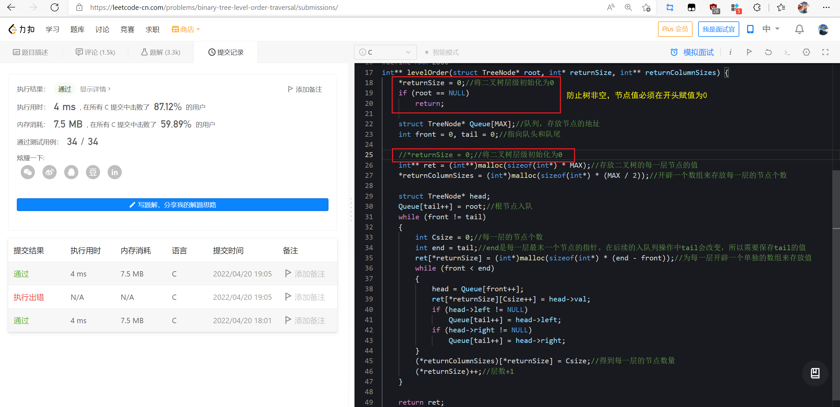Open favorites list icon

click(x=781, y=7)
